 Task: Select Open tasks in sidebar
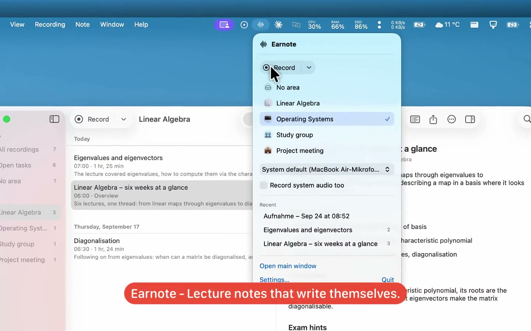click(29, 165)
